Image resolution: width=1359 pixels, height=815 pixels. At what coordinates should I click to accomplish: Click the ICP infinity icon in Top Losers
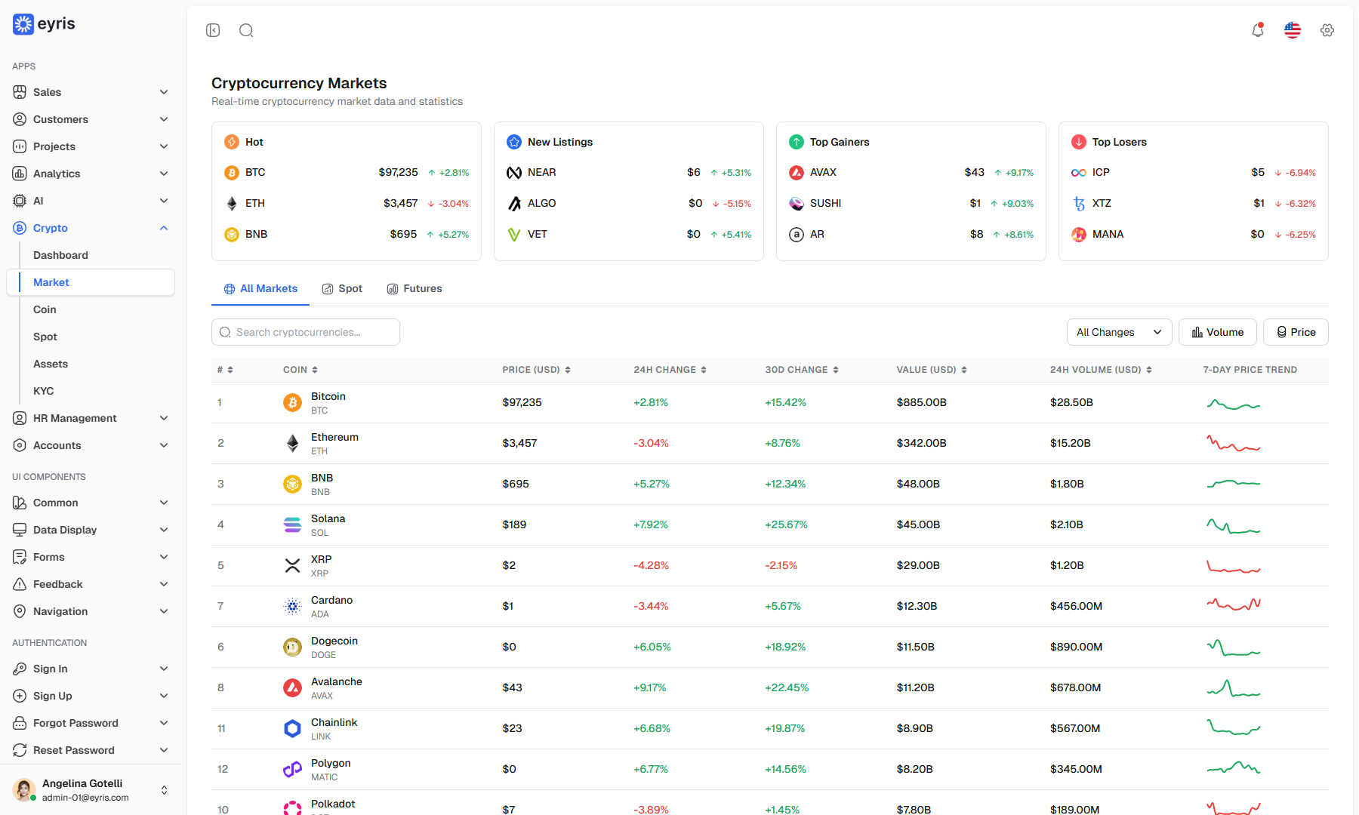click(x=1079, y=173)
